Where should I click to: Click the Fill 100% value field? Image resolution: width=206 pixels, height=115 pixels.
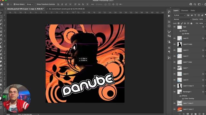tap(201, 23)
